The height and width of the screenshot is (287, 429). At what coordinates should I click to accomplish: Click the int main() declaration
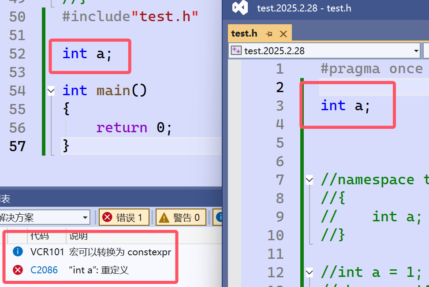click(x=105, y=90)
